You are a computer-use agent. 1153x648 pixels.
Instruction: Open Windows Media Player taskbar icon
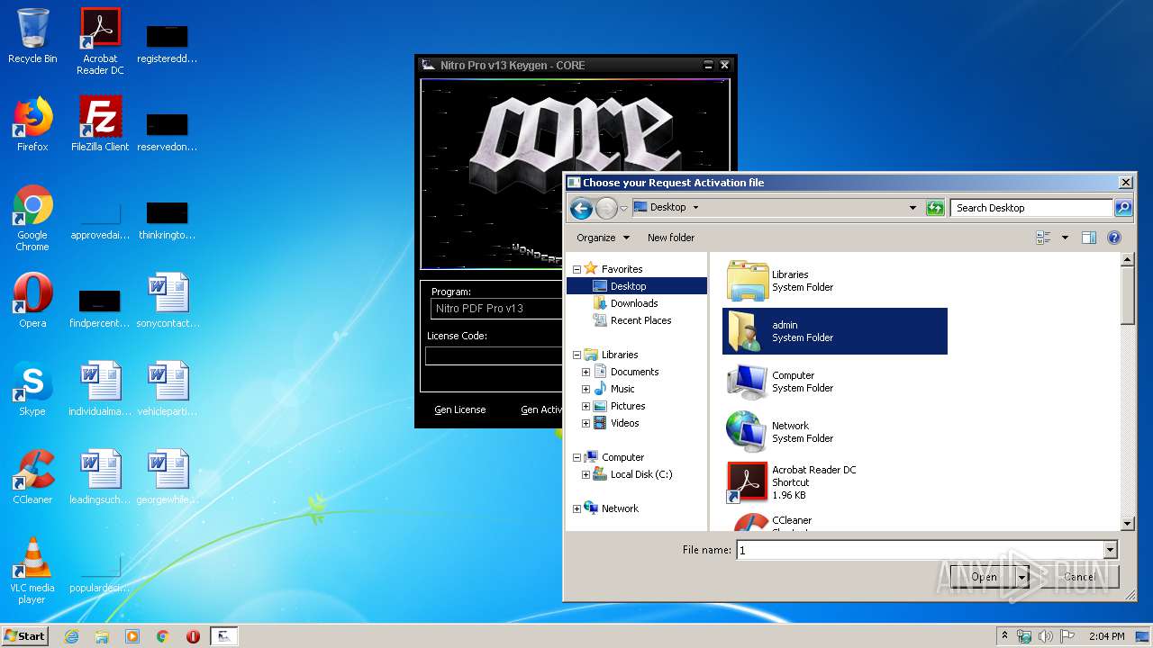coord(132,636)
